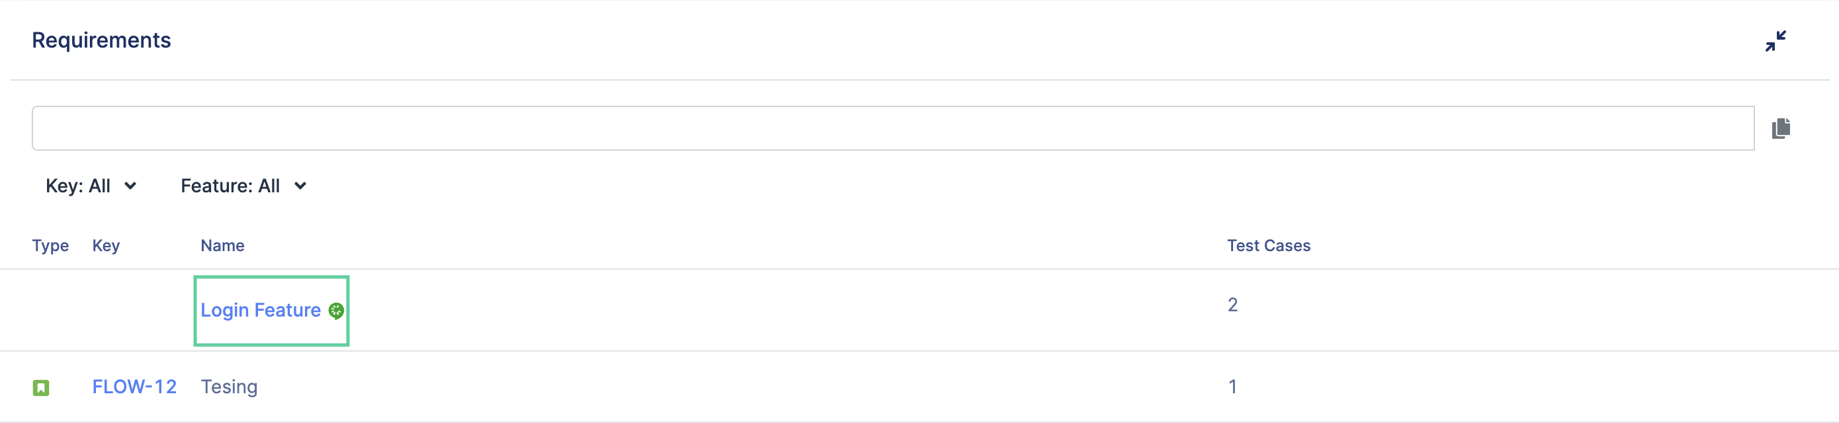Image resolution: width=1839 pixels, height=423 pixels.
Task: Open the Feature: All filter dropdown
Action: click(x=243, y=186)
